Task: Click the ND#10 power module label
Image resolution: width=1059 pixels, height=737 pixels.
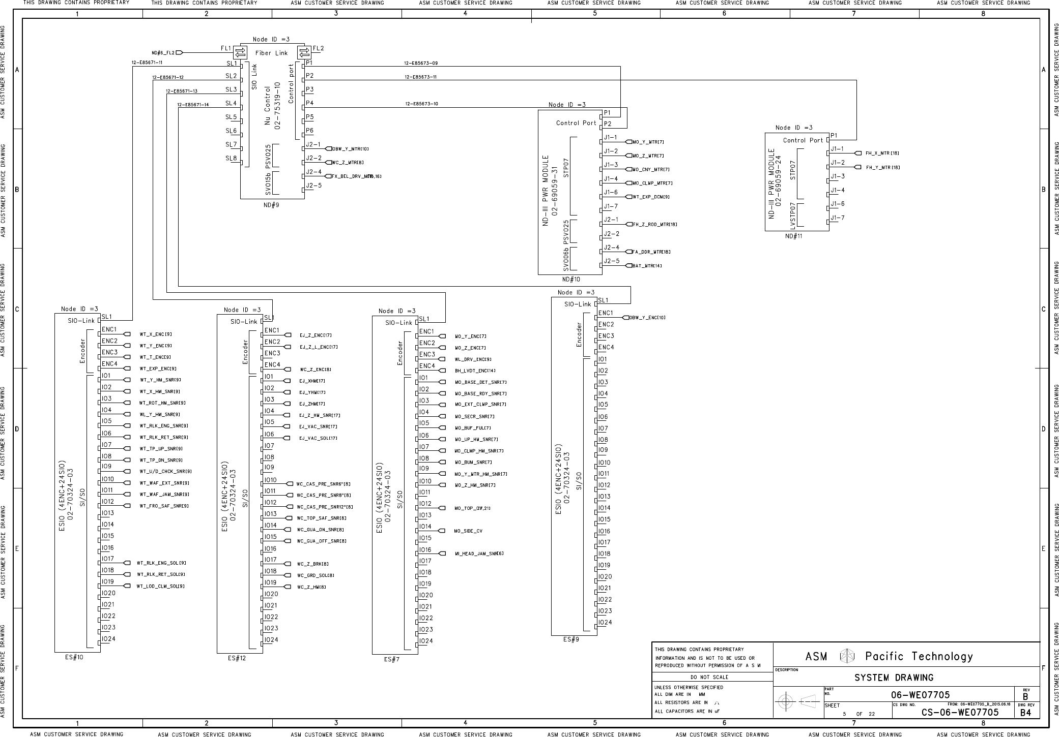Action: (570, 279)
